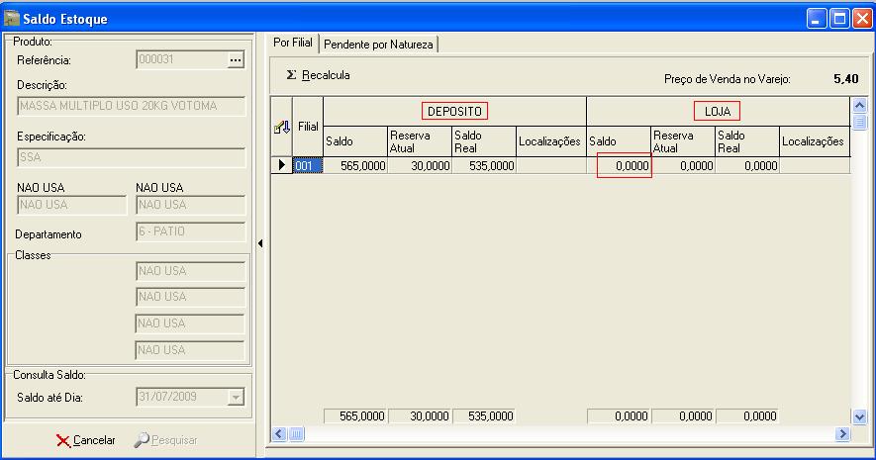Click the sort icon in grid header
The image size is (876, 460).
281,128
